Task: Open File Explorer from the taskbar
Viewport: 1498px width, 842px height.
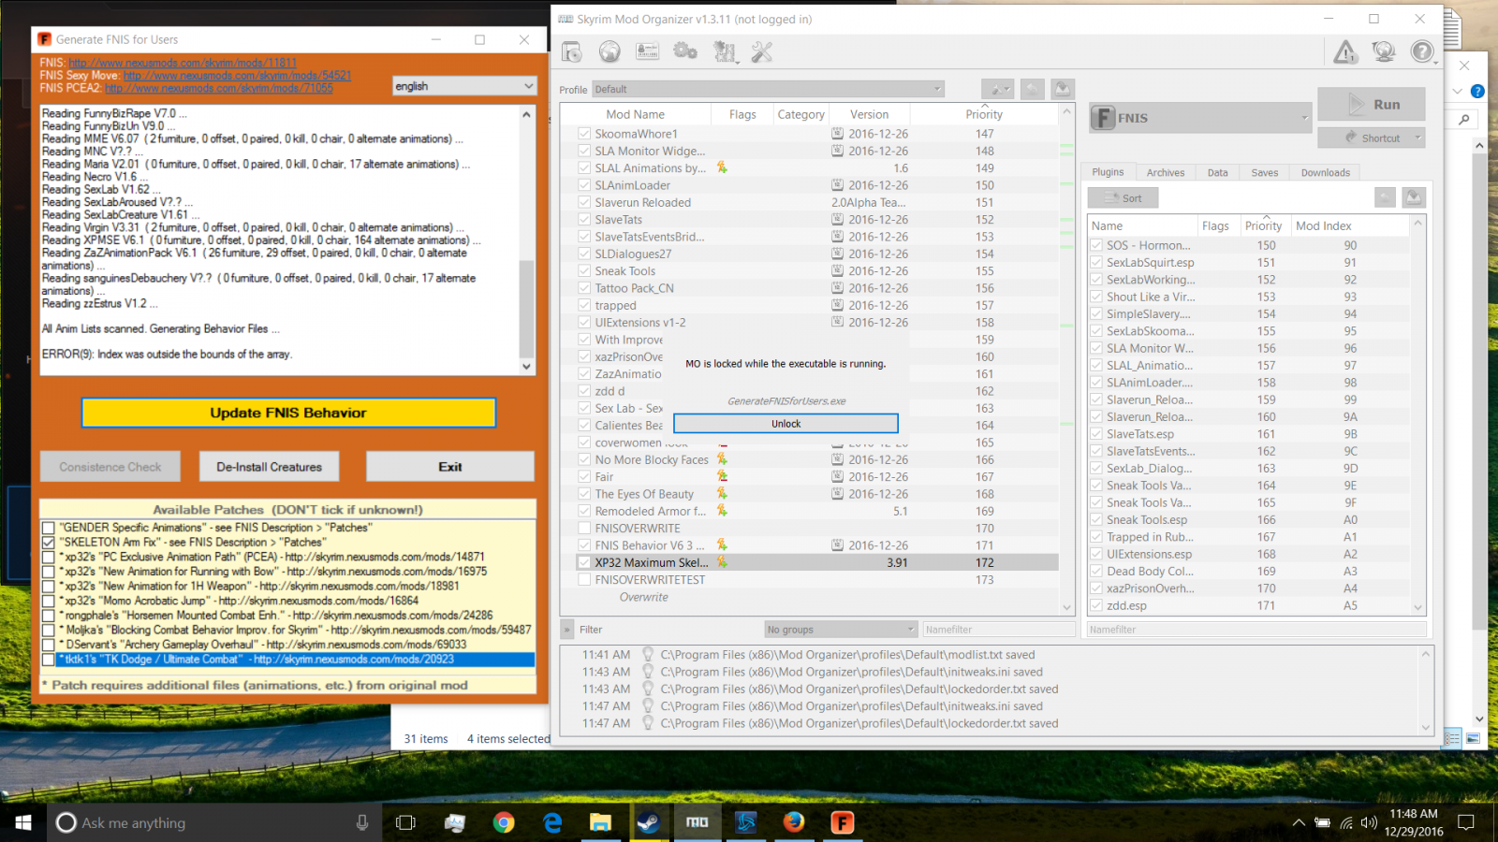Action: click(600, 822)
